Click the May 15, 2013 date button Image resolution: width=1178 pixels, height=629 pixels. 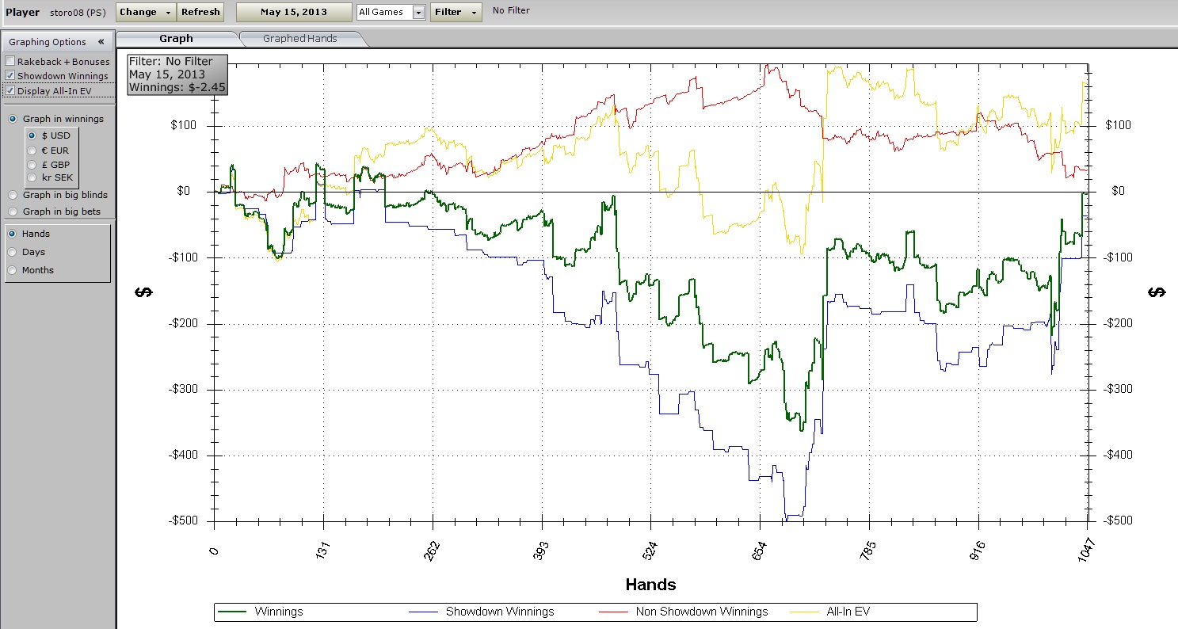294,12
